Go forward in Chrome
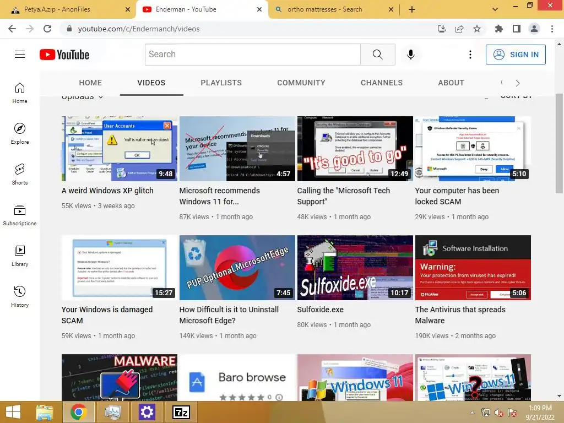The height and width of the screenshot is (423, 564). (x=30, y=29)
